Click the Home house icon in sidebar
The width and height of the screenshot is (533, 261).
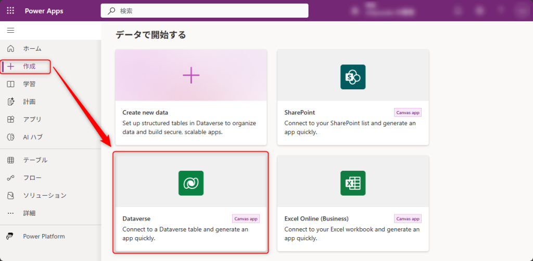click(x=10, y=49)
